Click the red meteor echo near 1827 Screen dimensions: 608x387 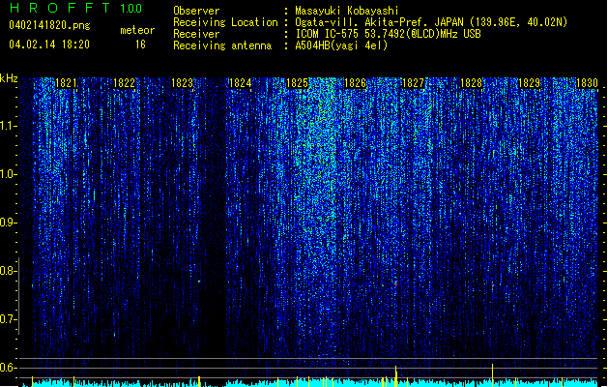click(396, 284)
